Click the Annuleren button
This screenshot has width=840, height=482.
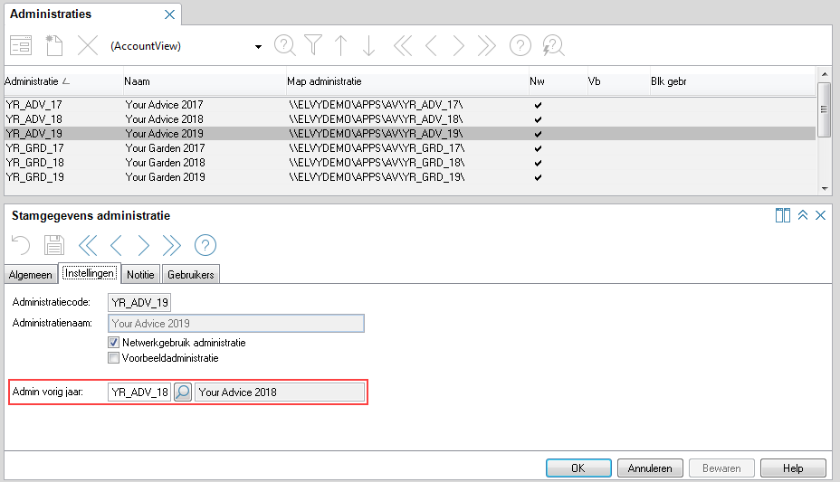point(650,468)
